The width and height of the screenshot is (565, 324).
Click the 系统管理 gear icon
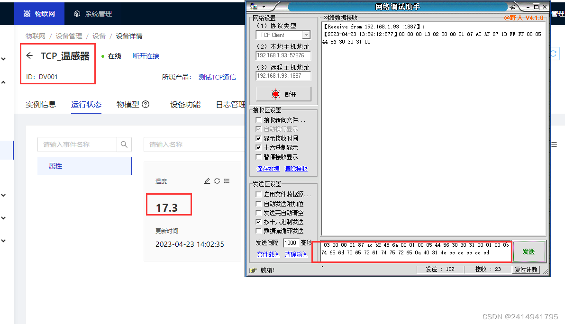(x=77, y=13)
